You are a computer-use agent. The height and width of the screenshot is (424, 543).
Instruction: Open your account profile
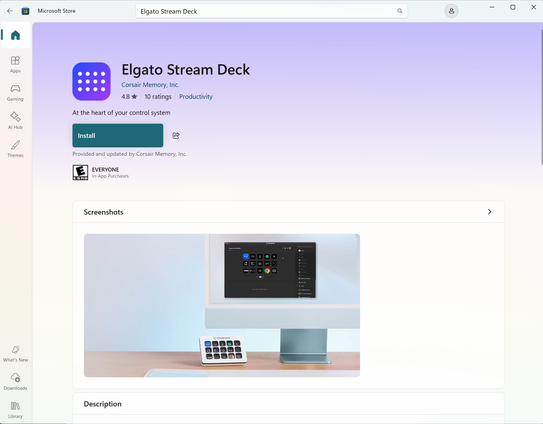pyautogui.click(x=451, y=11)
